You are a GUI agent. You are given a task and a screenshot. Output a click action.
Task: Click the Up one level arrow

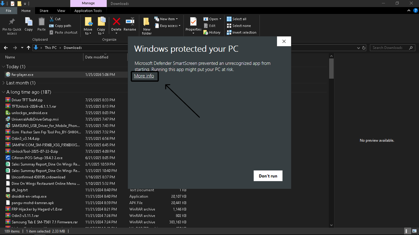click(x=29, y=48)
